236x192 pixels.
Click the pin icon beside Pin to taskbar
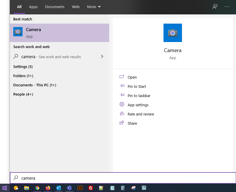[x=122, y=95]
